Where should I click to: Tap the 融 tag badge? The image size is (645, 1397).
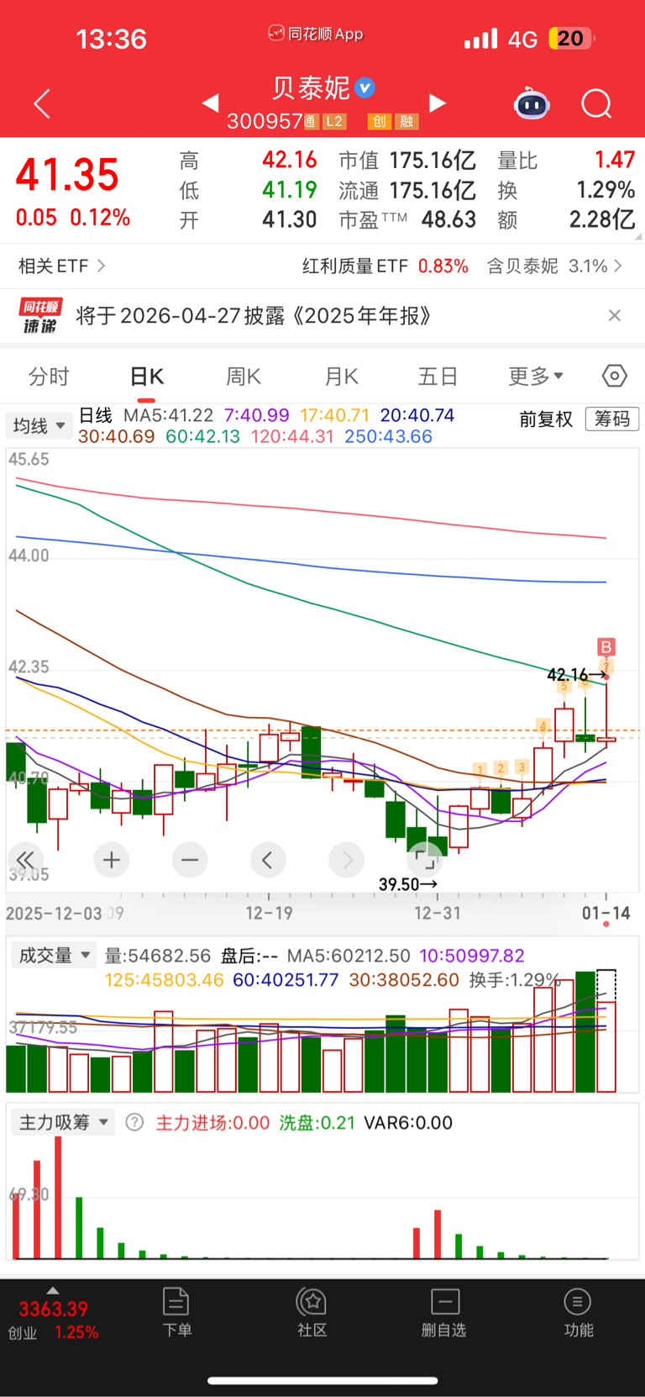pos(406,121)
